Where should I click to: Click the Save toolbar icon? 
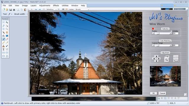point(11,10)
